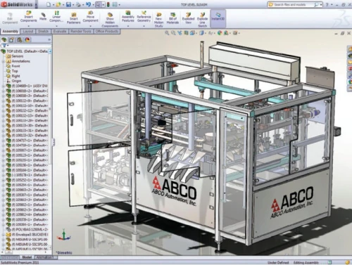Select the Mate tool
This screenshot has width=352, height=265.
click(x=43, y=16)
